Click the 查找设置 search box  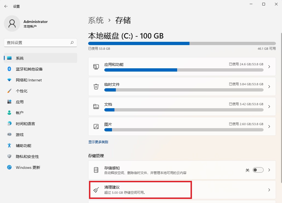tap(40, 43)
